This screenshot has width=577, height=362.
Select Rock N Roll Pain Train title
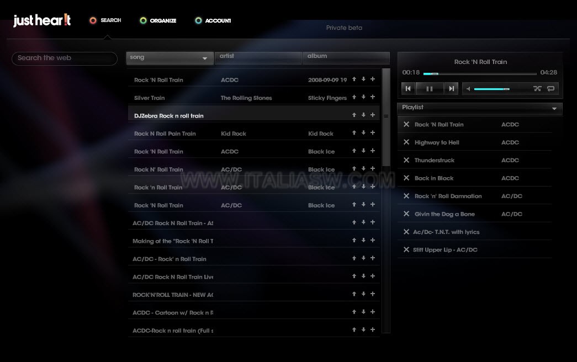pos(165,134)
